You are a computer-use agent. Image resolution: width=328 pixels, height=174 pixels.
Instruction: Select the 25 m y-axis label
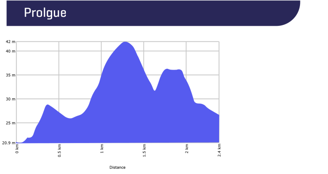(10, 123)
